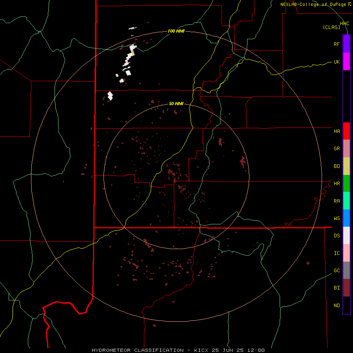The height and width of the screenshot is (353, 353).
Task: Click the RF purple legend swatch
Action: click(346, 44)
